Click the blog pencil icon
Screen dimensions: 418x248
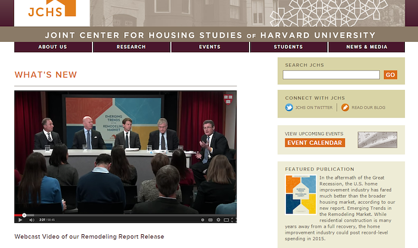345,107
